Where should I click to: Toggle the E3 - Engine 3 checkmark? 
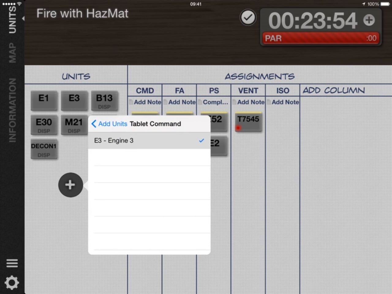[201, 141]
